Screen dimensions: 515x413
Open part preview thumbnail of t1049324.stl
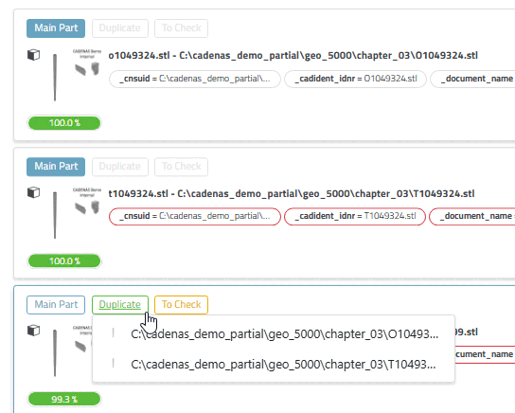coord(55,216)
